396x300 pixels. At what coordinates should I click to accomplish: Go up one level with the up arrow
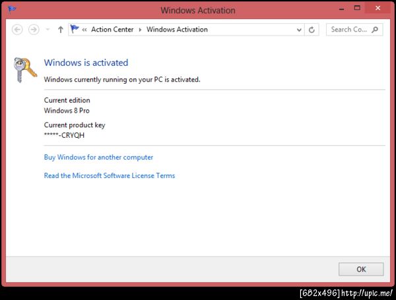(x=60, y=30)
